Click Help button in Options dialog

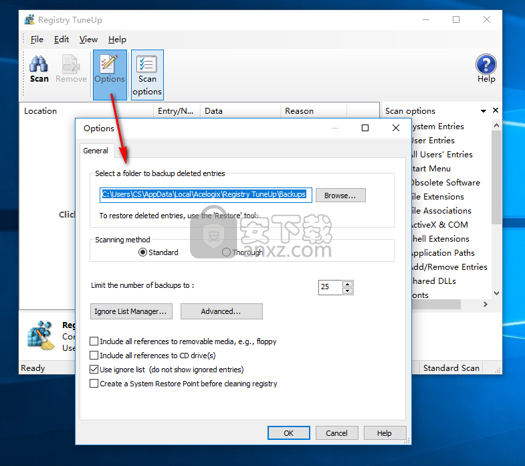pos(385,433)
